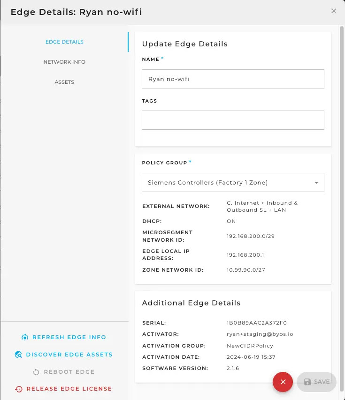Open the Edge Details tab

pyautogui.click(x=64, y=42)
